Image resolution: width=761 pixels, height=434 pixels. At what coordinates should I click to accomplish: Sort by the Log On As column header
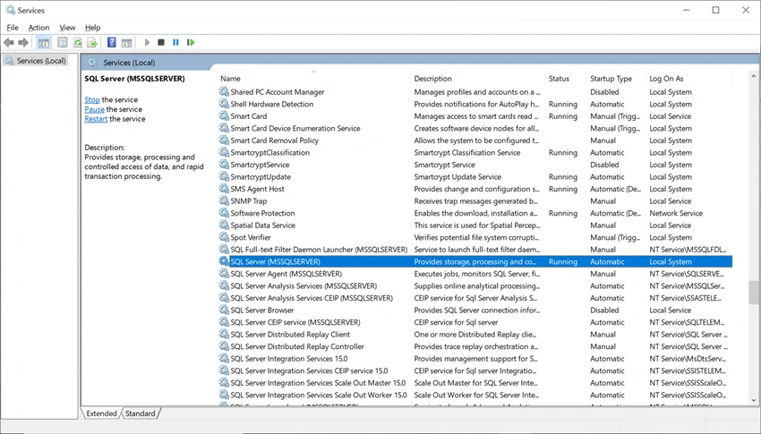click(x=689, y=79)
